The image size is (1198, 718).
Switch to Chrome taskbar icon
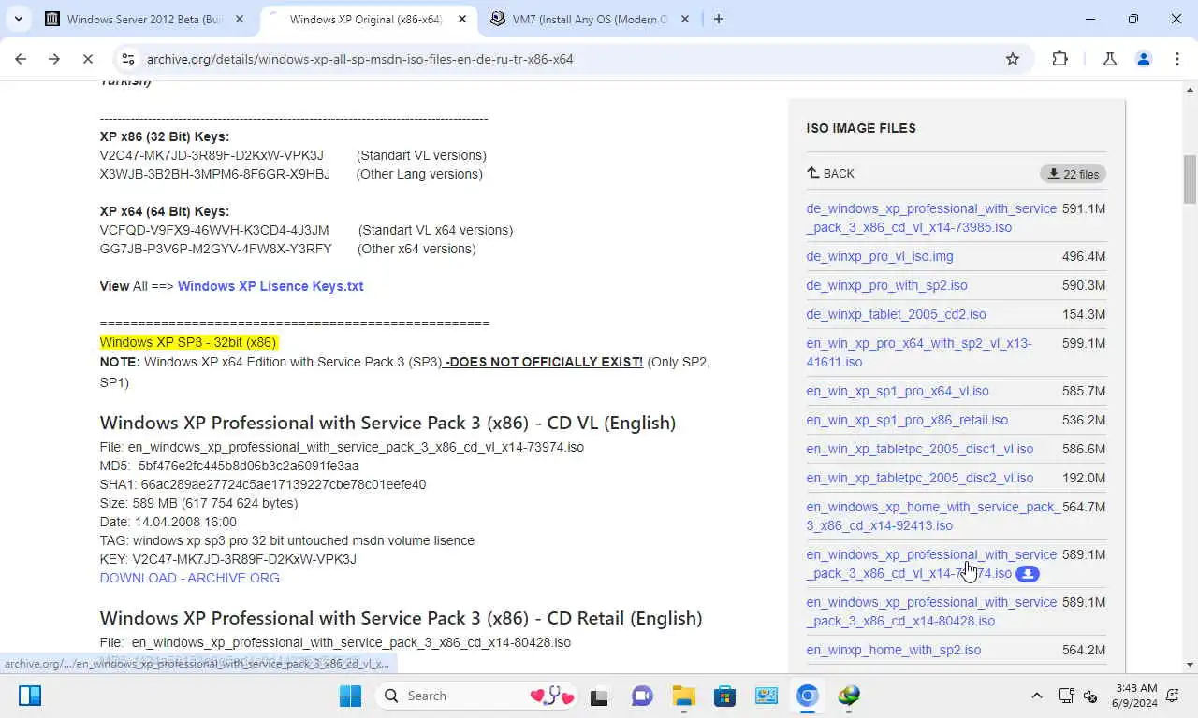coord(808,696)
